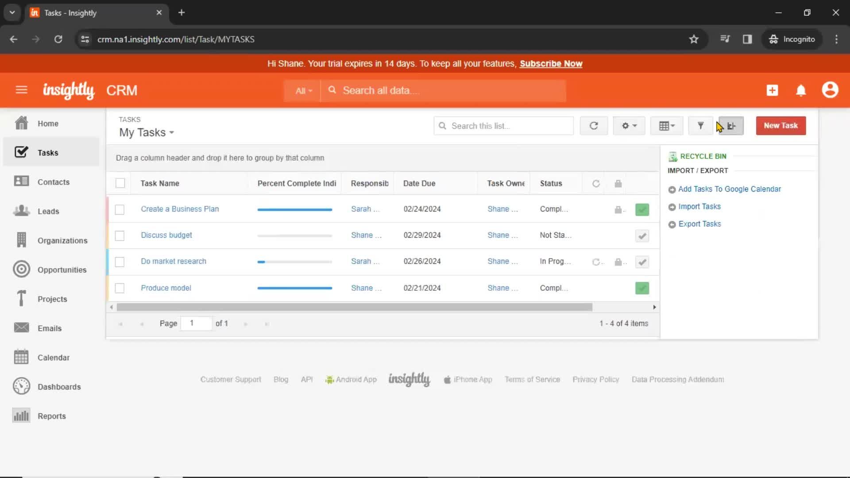Open the browser tab search chevron

tap(12, 12)
